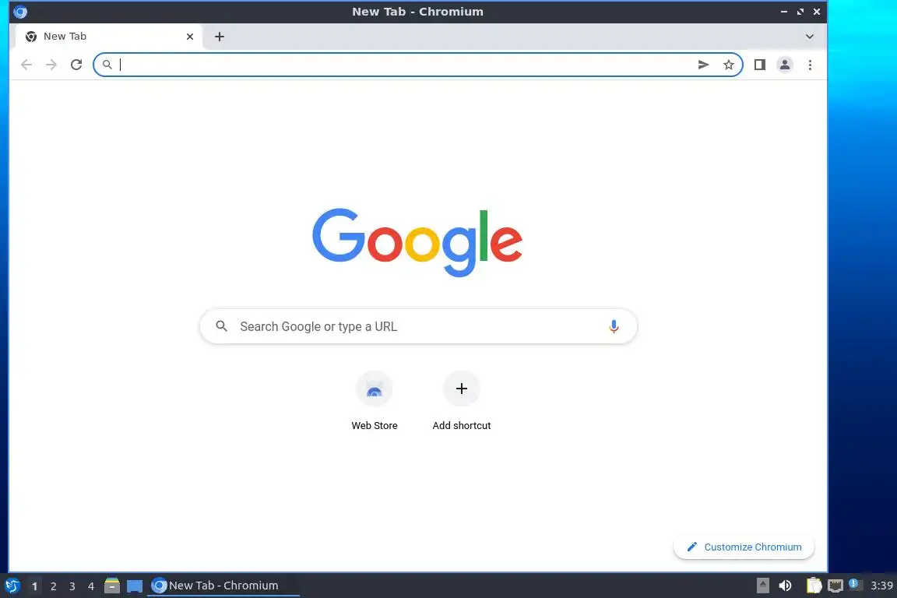897x598 pixels.
Task: Close the Chromium window
Action: coord(817,12)
